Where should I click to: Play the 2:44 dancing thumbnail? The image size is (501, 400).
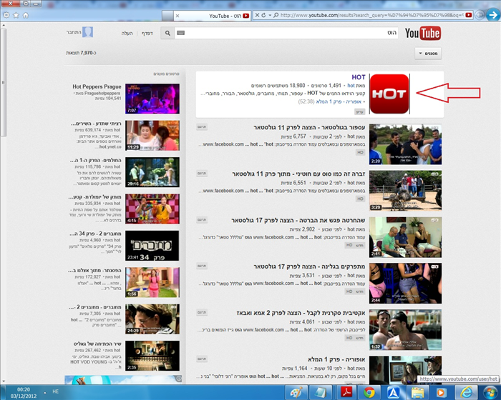406,284
